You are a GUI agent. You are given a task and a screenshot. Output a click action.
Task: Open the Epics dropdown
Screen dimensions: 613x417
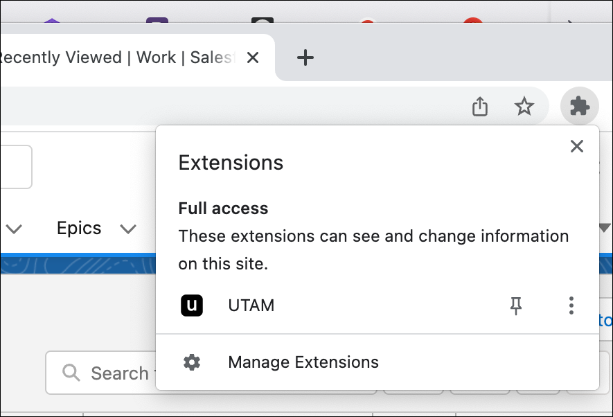127,229
